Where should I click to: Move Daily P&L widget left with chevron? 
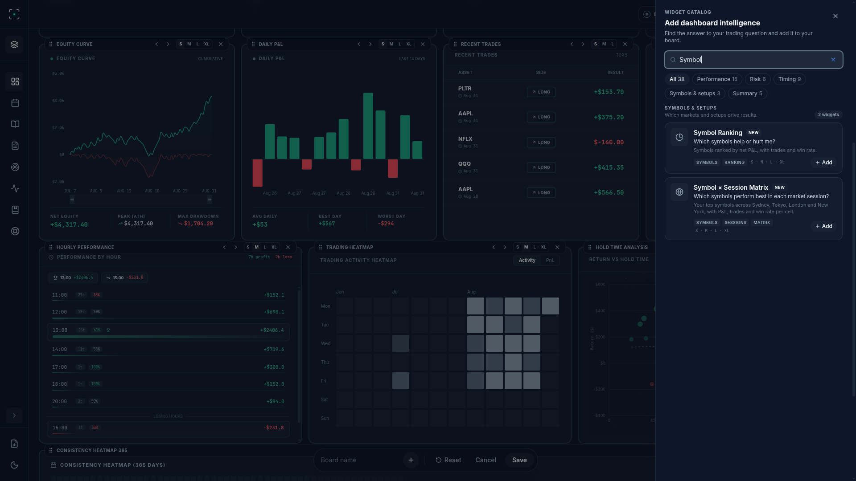[x=359, y=44]
